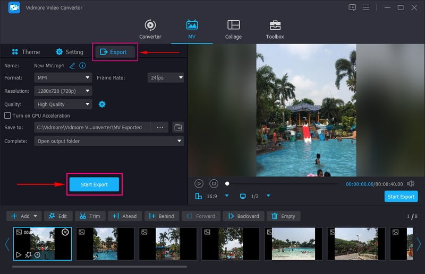
Task: Enable Turn on GPU Acceleration checkbox
Action: click(x=7, y=116)
